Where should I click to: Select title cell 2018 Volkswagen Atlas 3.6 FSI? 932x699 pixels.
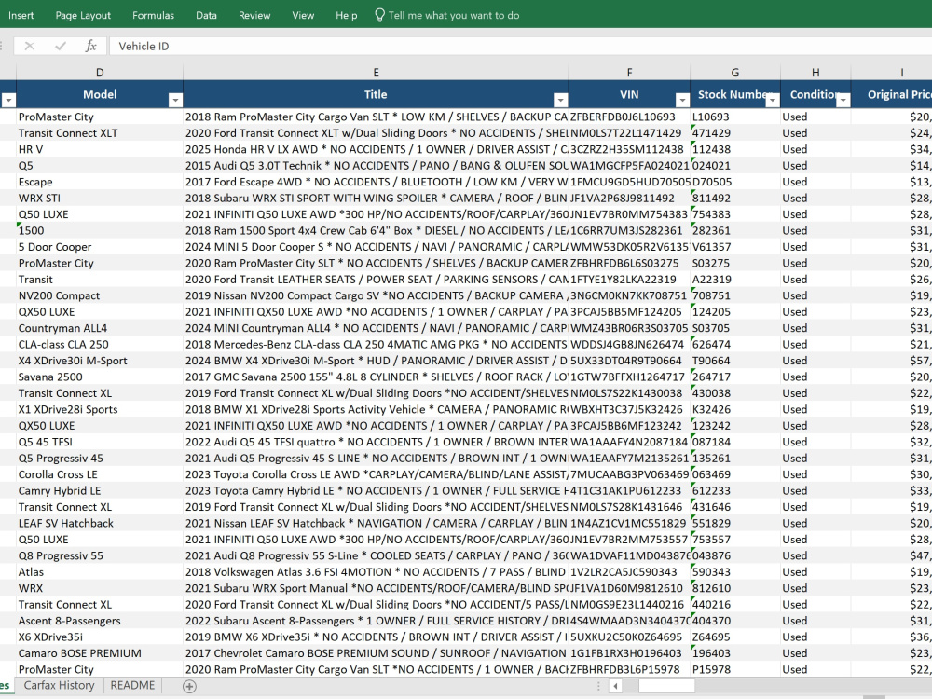376,572
